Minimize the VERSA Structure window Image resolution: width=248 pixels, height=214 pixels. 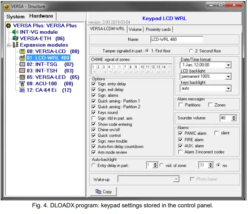(x=211, y=5)
